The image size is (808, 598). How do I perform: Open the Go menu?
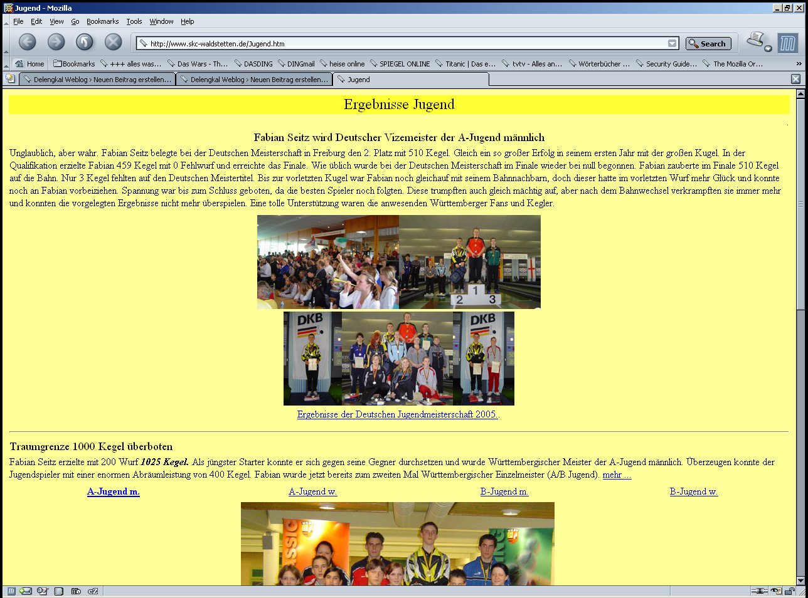75,21
